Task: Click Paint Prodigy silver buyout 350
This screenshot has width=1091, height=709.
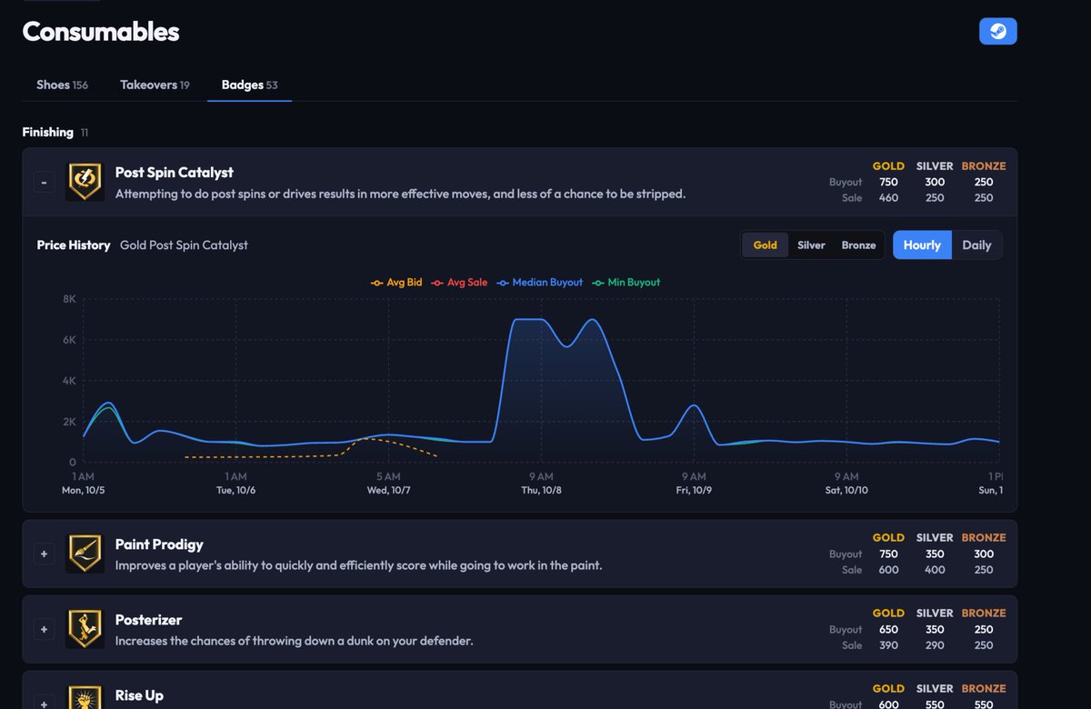Action: coord(935,554)
